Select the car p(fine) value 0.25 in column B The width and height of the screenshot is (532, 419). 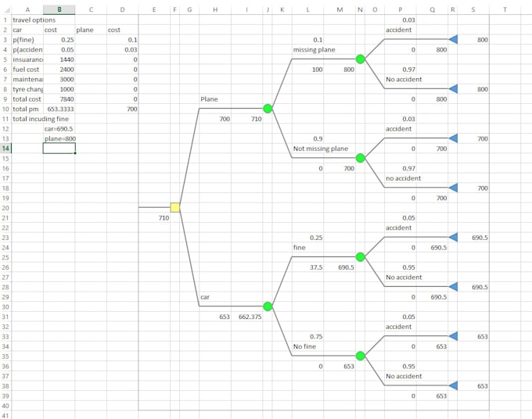pyautogui.click(x=67, y=40)
